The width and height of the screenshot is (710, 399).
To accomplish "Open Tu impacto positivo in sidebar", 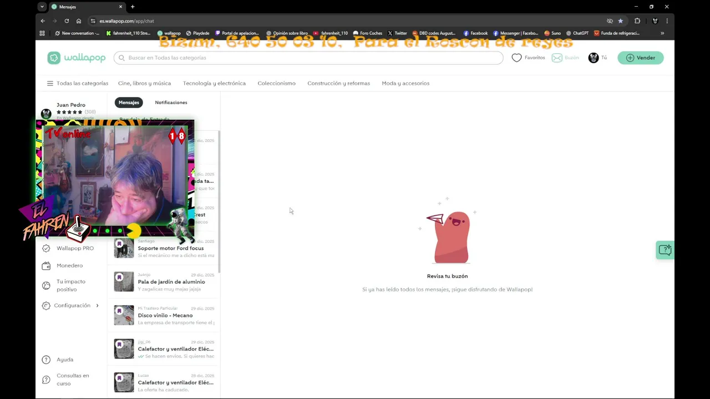I will click(x=64, y=285).
